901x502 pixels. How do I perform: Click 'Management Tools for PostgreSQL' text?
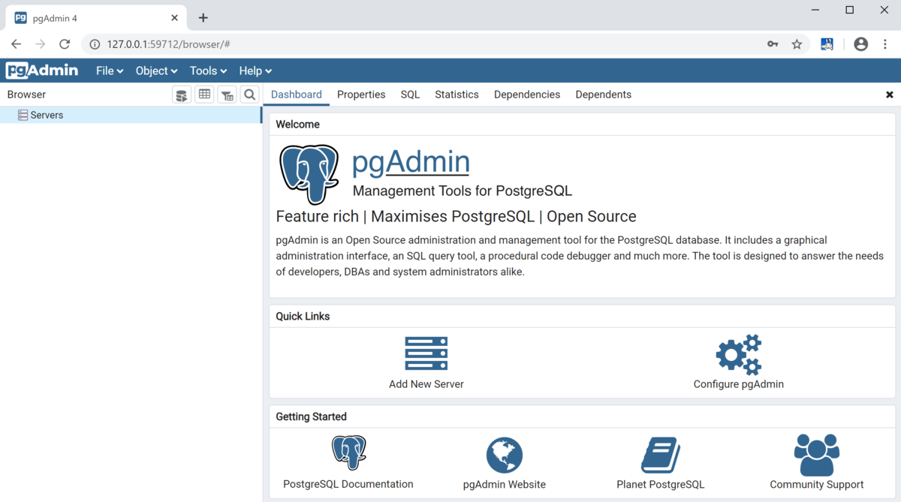click(462, 191)
